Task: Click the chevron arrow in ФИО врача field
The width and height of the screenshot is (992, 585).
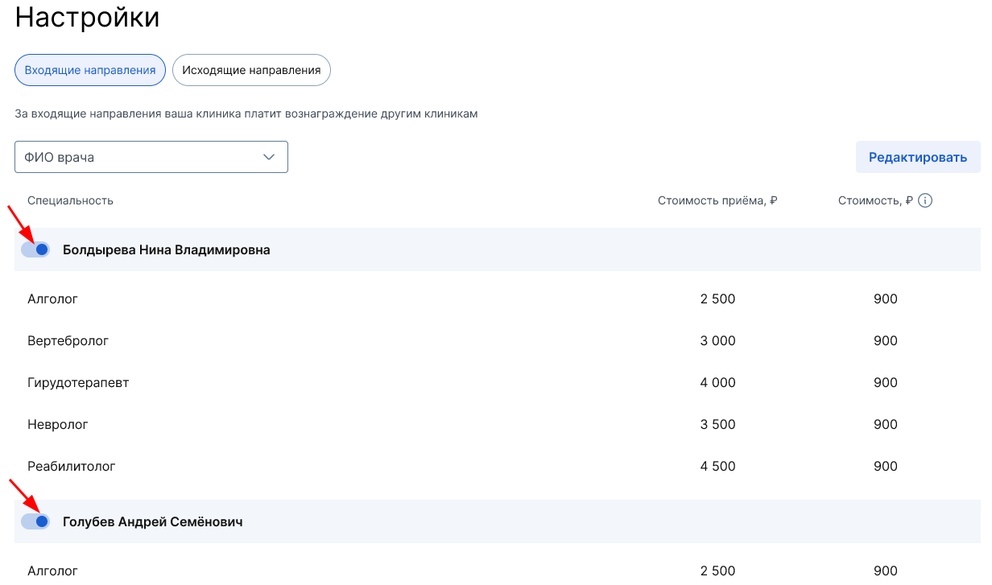Action: click(x=269, y=157)
